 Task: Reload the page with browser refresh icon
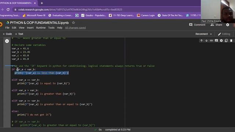pos(8,10)
